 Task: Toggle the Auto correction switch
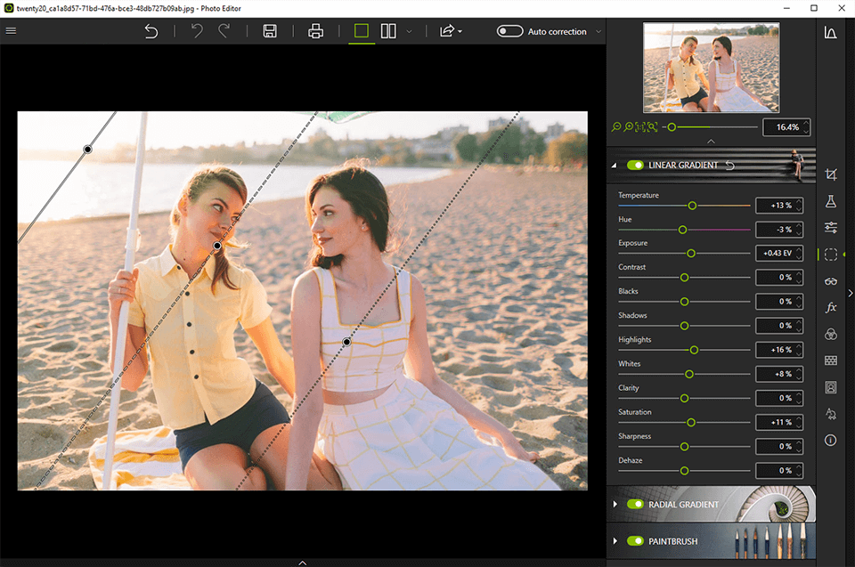pyautogui.click(x=509, y=31)
